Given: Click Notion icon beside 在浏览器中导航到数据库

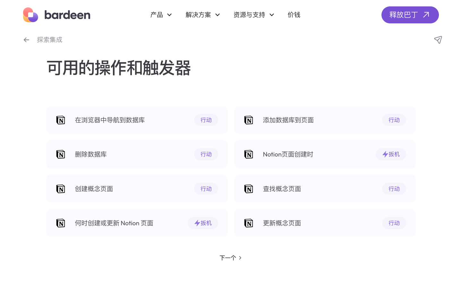Looking at the screenshot, I should pos(61,120).
